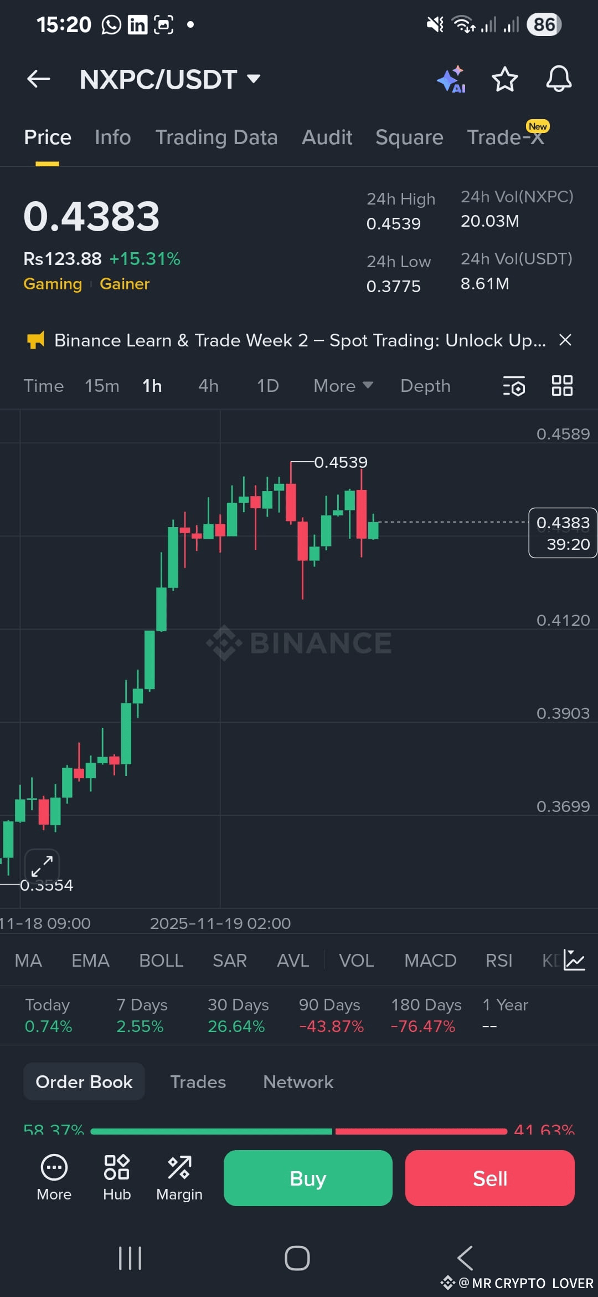598x1297 pixels.
Task: Tap the megaphone announcement icon
Action: click(x=35, y=340)
